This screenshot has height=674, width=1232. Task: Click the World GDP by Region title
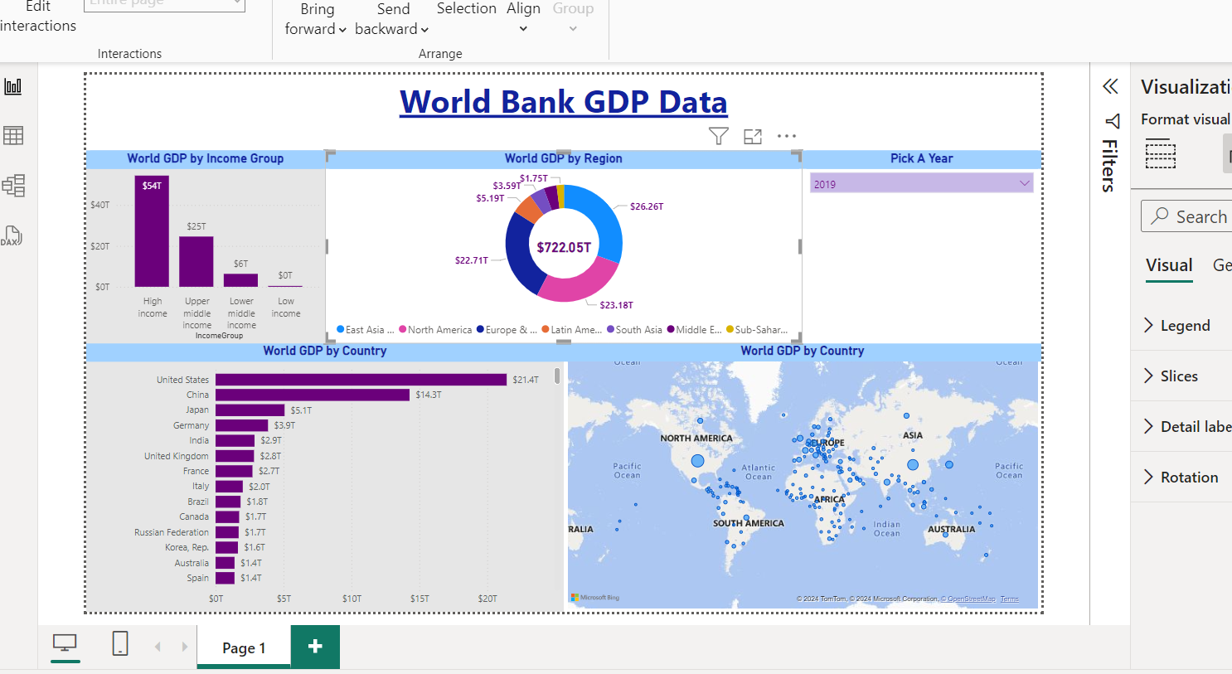(564, 158)
